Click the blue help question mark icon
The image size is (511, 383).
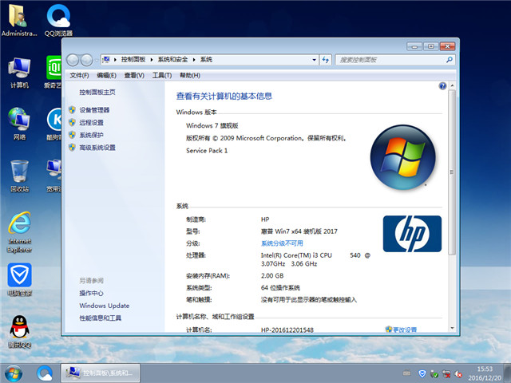pos(442,86)
